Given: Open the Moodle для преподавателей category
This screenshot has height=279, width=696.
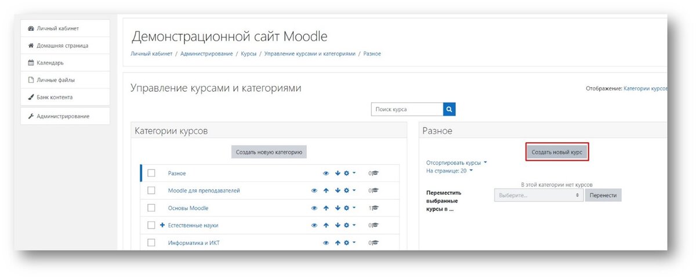Looking at the screenshot, I should coord(204,190).
